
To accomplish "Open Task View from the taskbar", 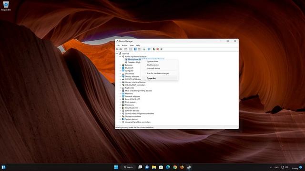I will pyautogui.click(x=140, y=167).
